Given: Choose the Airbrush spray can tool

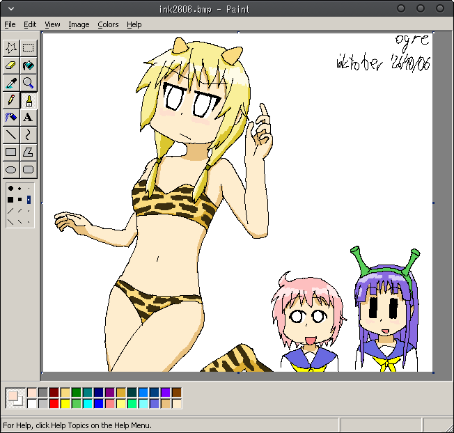Looking at the screenshot, I should (11, 118).
